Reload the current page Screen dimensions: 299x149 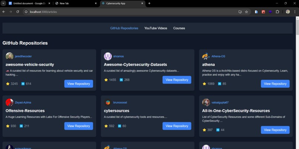(18, 12)
